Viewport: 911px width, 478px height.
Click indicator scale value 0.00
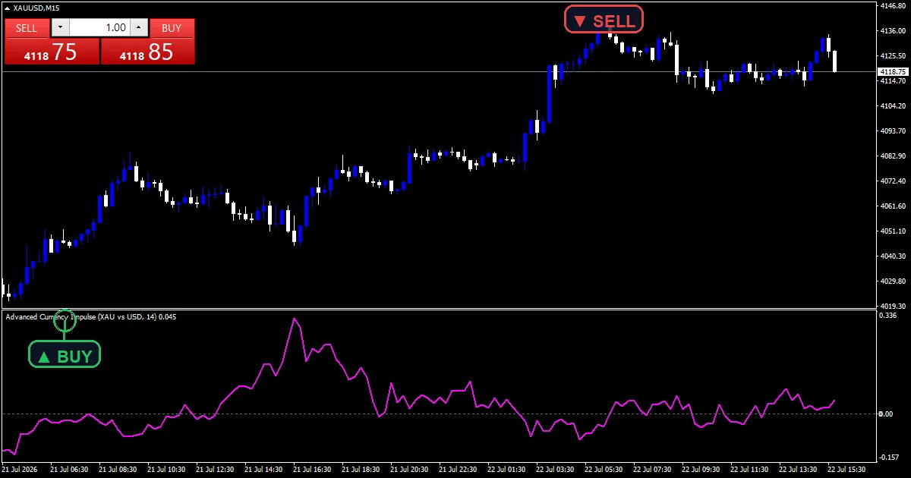pos(885,414)
